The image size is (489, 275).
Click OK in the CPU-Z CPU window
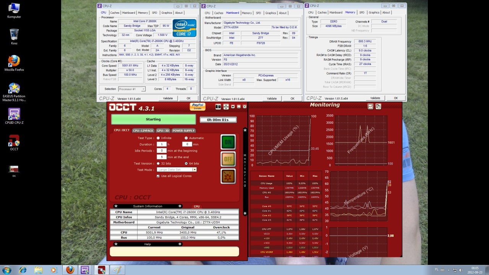[188, 98]
